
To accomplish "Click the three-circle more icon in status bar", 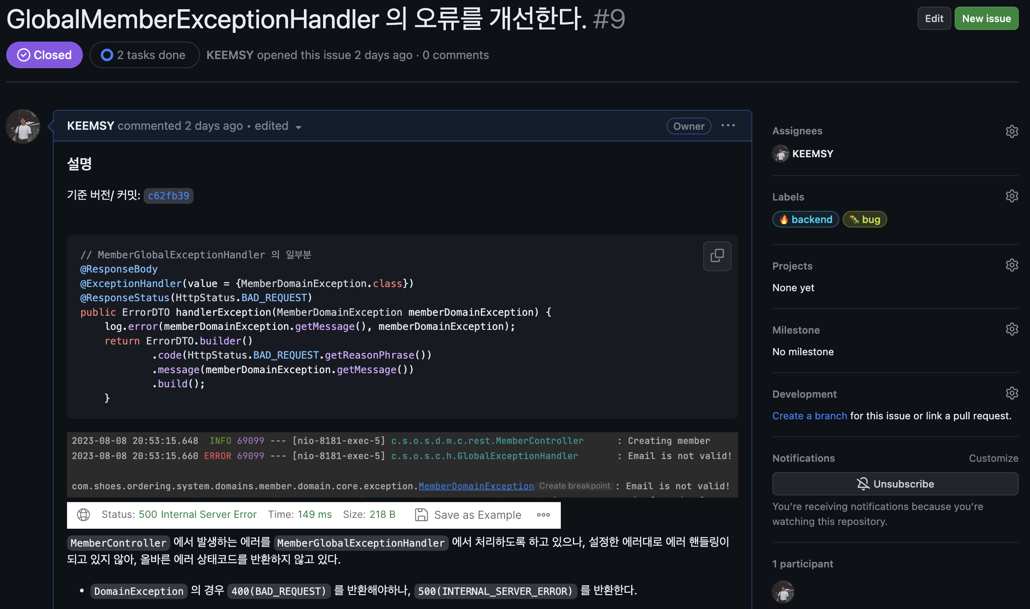I will point(543,515).
